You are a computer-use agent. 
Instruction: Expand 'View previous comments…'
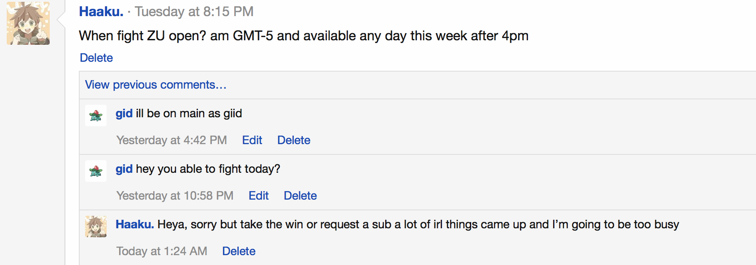point(156,85)
